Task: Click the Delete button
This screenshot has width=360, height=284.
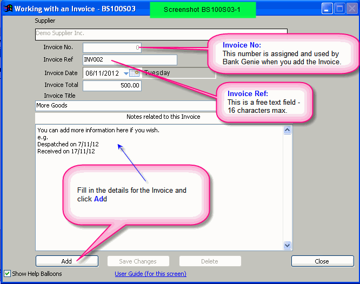Action: click(210, 261)
